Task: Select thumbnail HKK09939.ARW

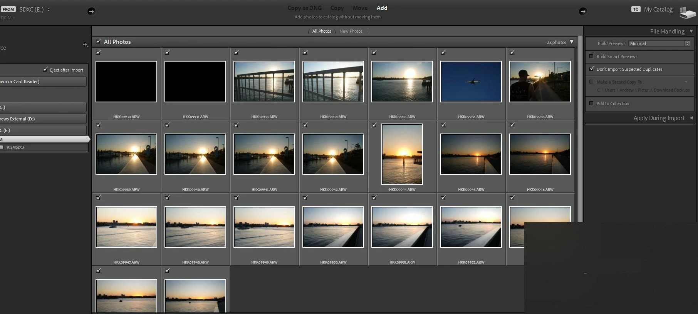Action: (x=126, y=154)
